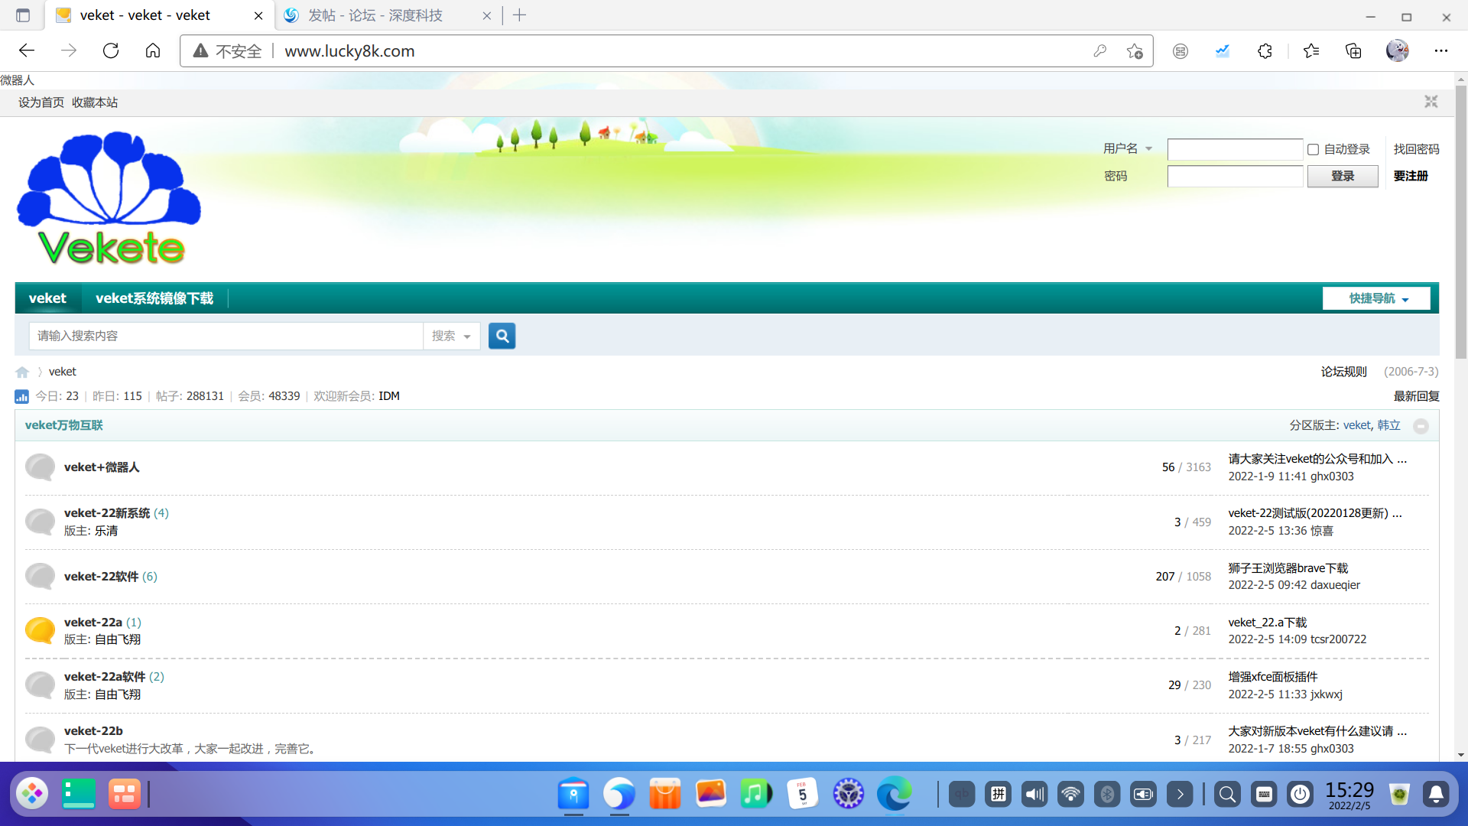
Task: Enable the 自动登录 checkbox
Action: click(1314, 150)
